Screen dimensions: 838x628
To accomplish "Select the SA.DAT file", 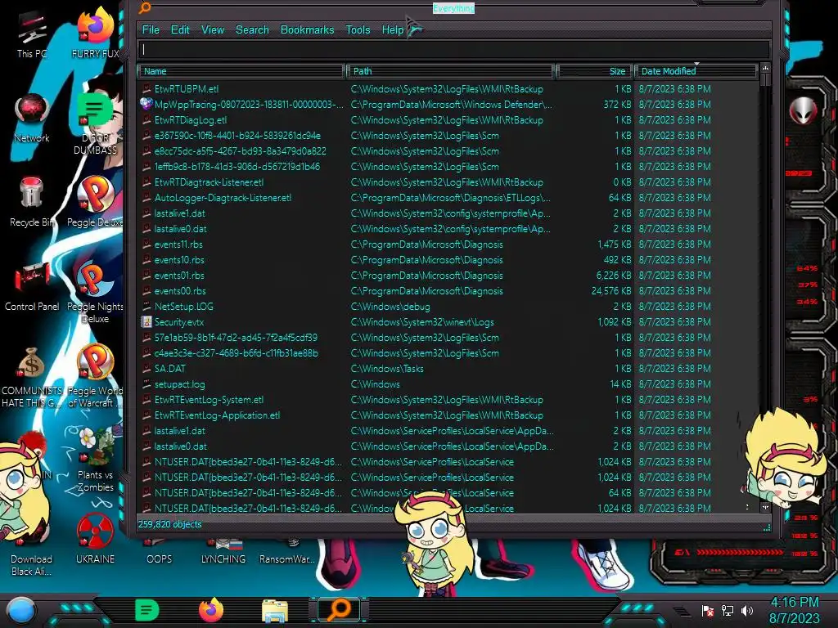I will pos(170,369).
